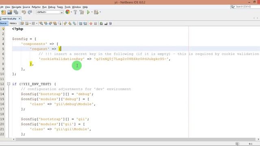Image resolution: width=260 pixels, height=146 pixels.
Task: Open the Run menu
Action: click(44, 7)
